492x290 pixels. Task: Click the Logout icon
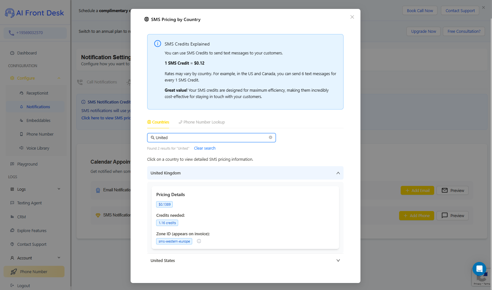coord(12,286)
